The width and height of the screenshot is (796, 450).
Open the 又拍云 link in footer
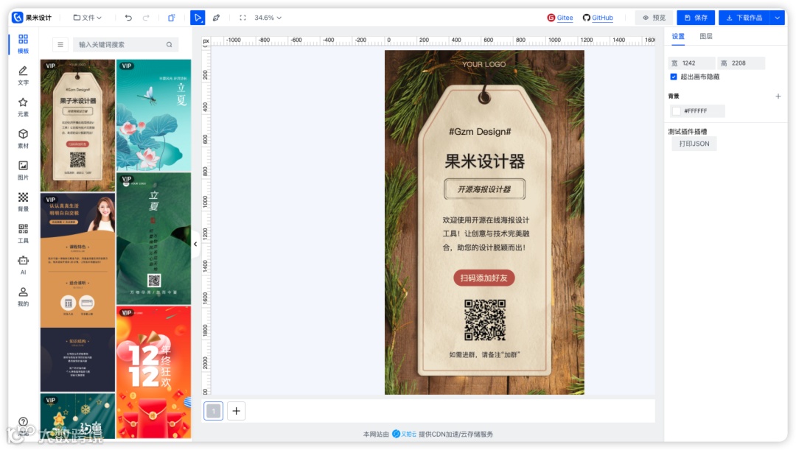(x=405, y=435)
